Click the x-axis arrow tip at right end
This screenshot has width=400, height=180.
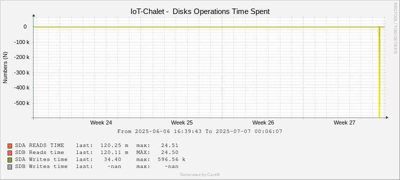387,117
